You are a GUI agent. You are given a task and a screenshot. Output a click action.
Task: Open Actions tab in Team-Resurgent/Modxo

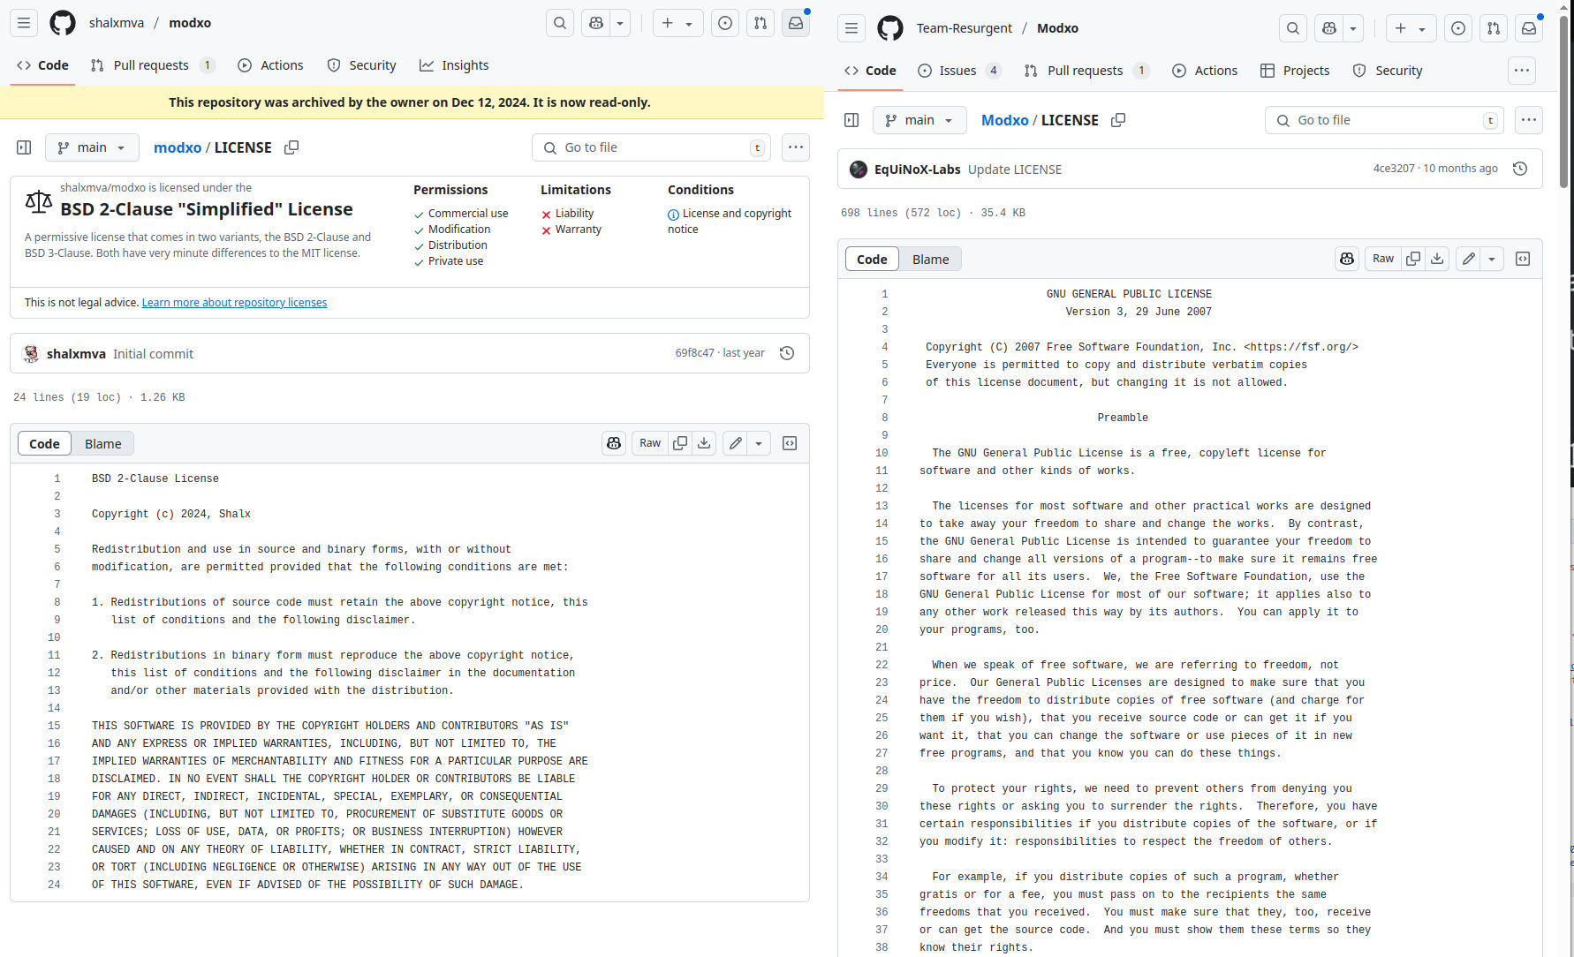[x=1205, y=71]
